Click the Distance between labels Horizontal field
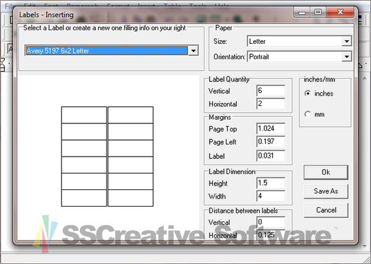 [x=271, y=235]
